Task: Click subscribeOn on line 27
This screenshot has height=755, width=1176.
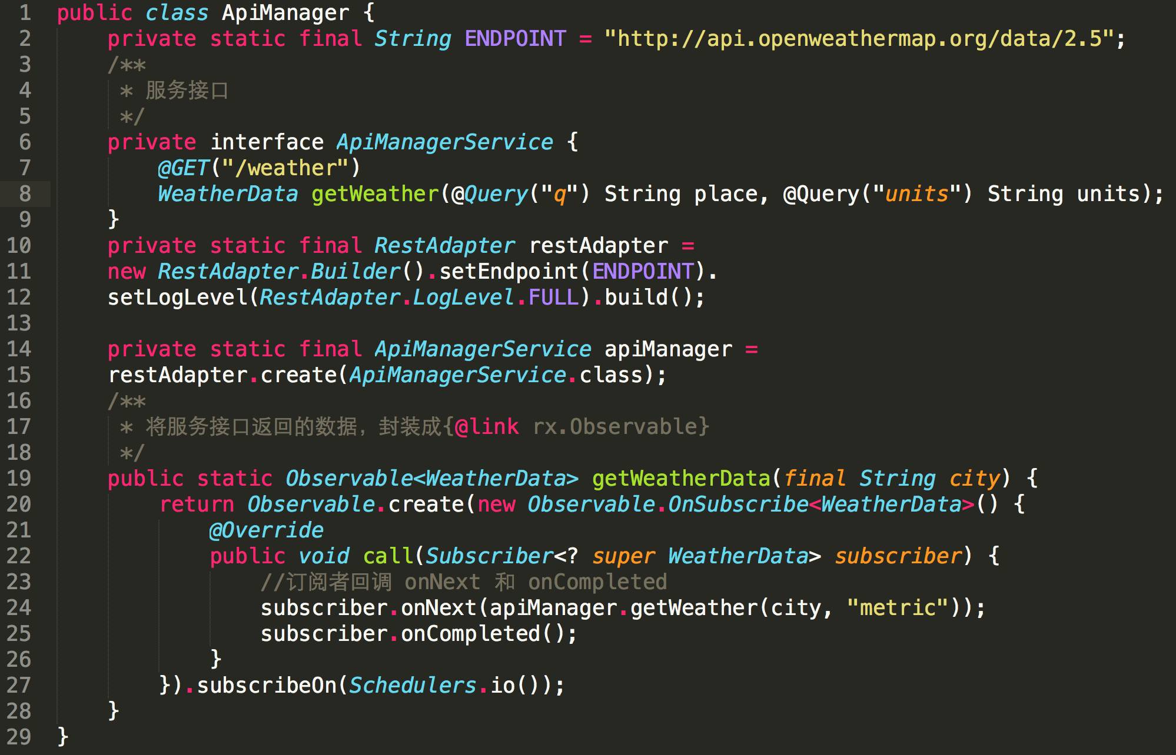Action: pyautogui.click(x=267, y=686)
